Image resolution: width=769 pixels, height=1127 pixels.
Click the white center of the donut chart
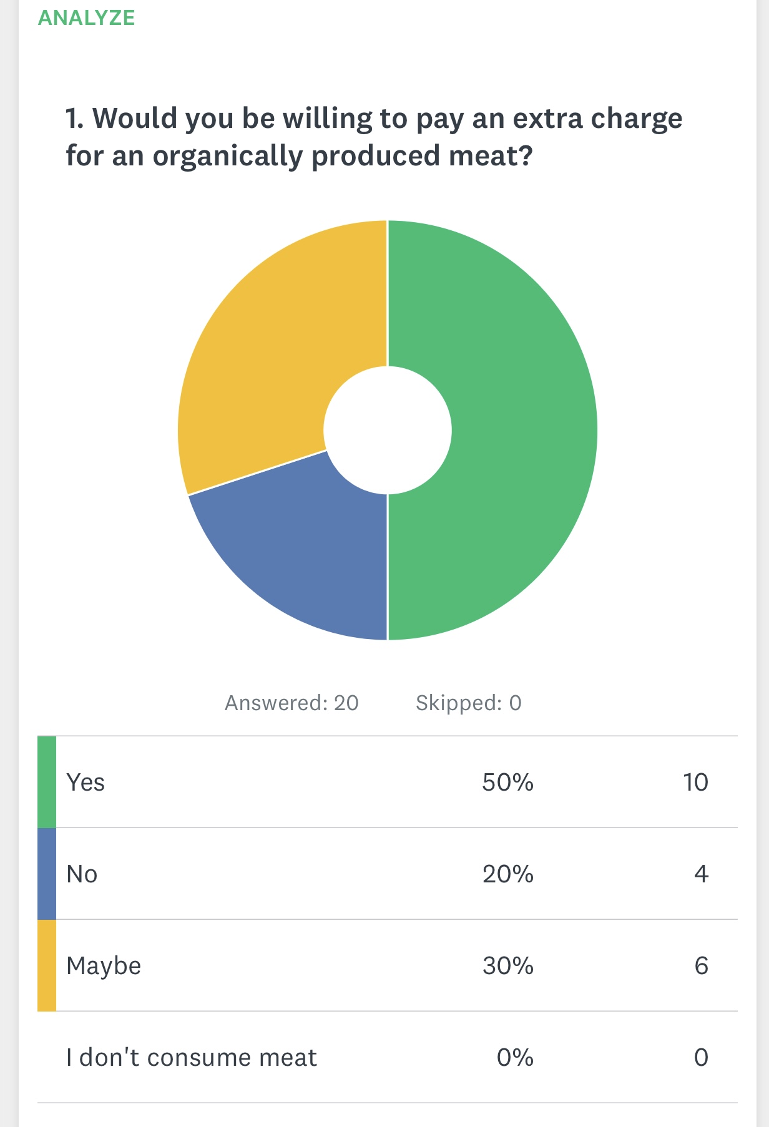(388, 431)
